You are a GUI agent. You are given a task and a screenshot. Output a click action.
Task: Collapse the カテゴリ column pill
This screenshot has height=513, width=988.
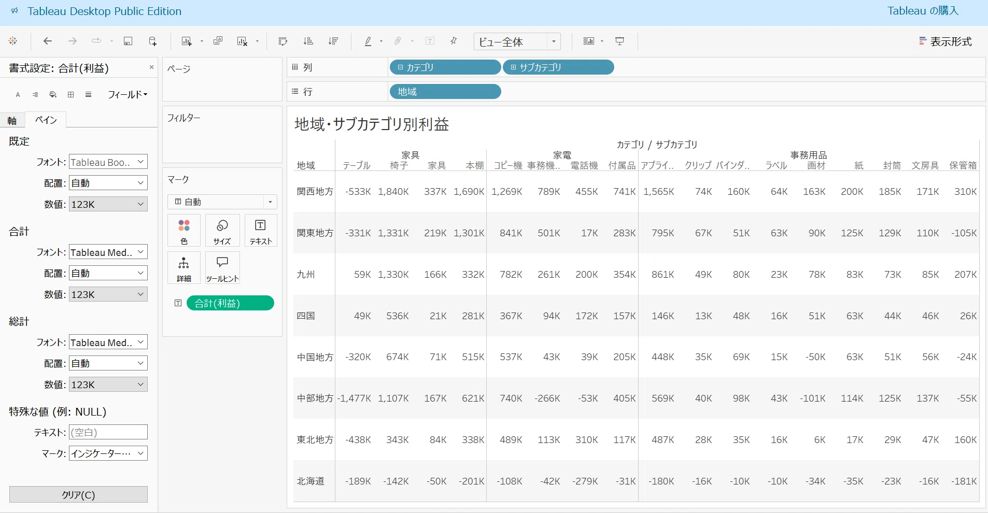pyautogui.click(x=401, y=67)
